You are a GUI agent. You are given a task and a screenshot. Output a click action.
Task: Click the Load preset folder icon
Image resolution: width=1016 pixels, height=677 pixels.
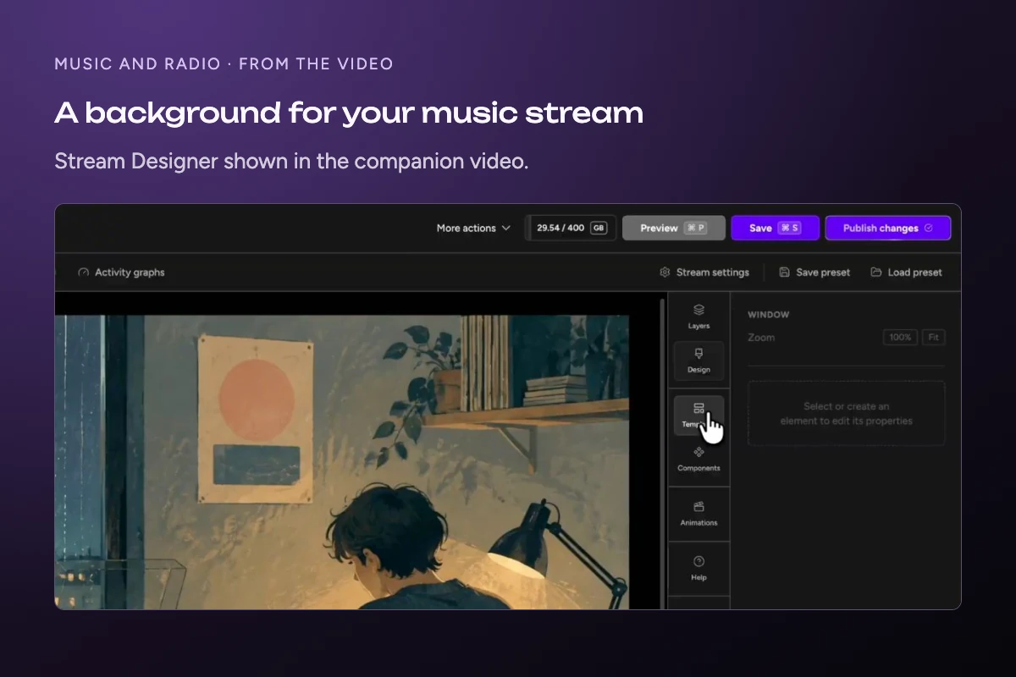[x=876, y=272]
